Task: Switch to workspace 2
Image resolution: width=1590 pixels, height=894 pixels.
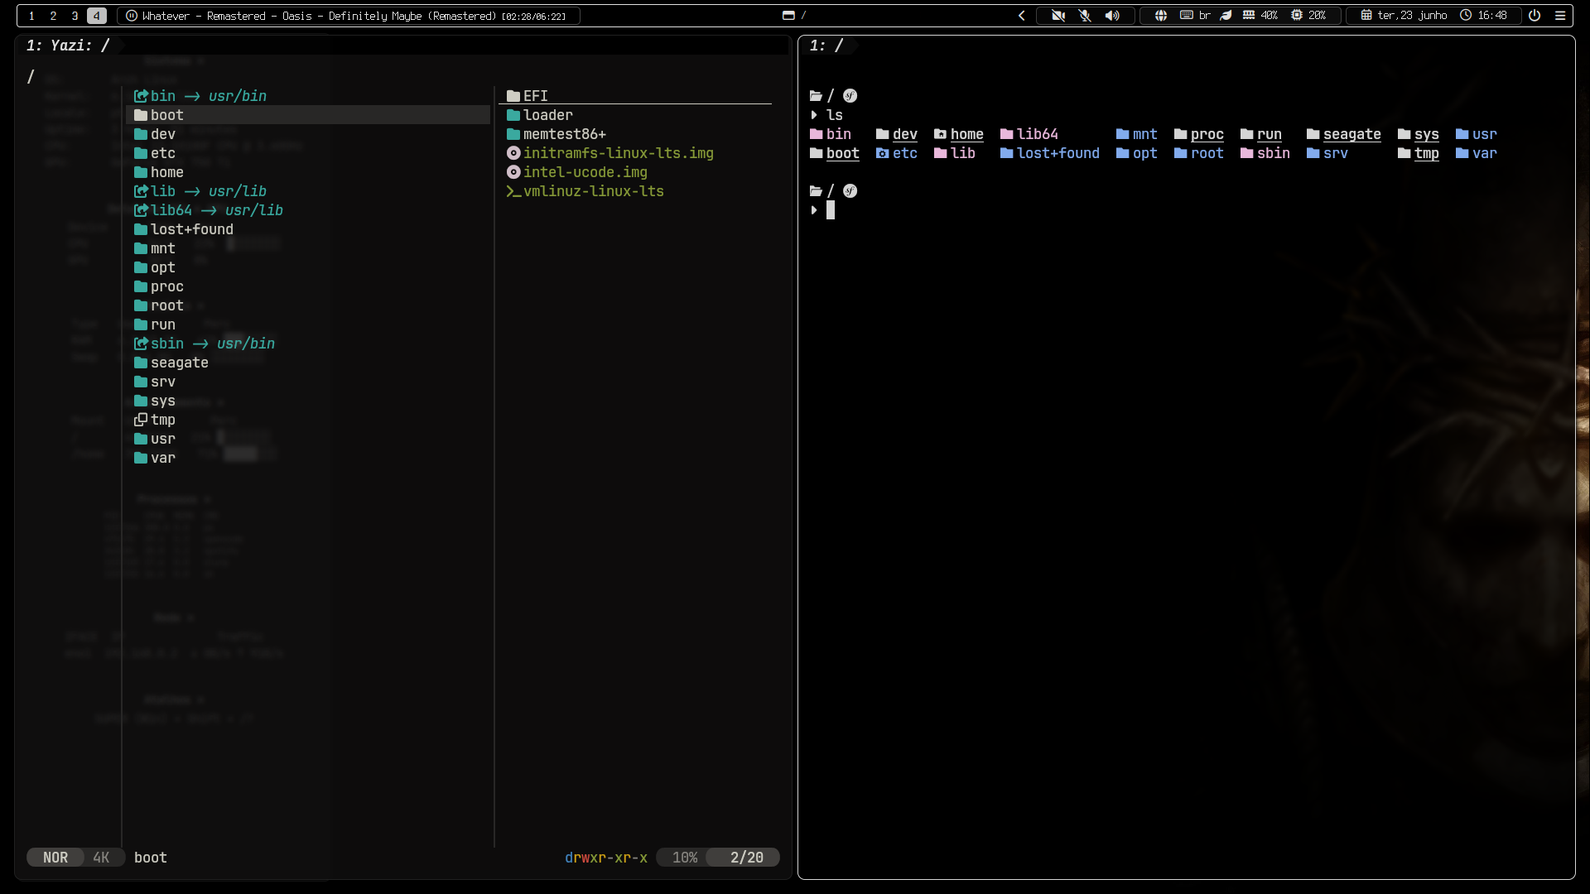Action: pyautogui.click(x=53, y=16)
